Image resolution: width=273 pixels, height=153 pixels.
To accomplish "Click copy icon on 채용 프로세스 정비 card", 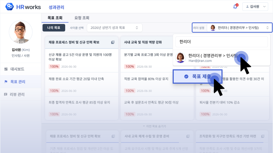I will 113,42.
